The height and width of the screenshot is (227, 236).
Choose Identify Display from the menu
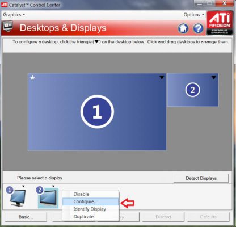(90, 209)
